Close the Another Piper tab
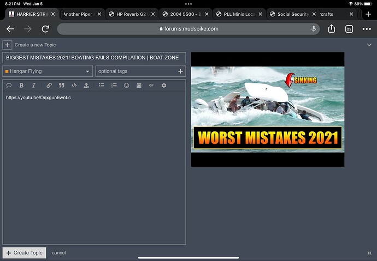Image resolution: width=377 pixels, height=261 pixels. 99,14
